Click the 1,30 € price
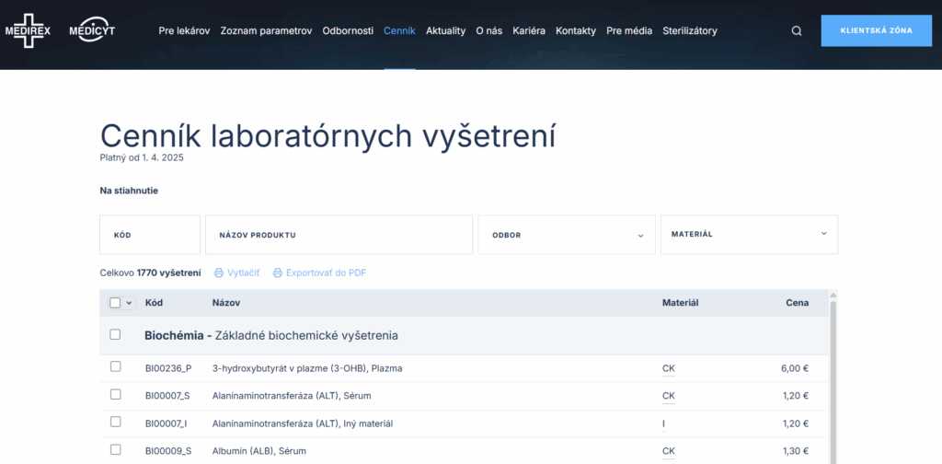The image size is (942, 464). 796,451
